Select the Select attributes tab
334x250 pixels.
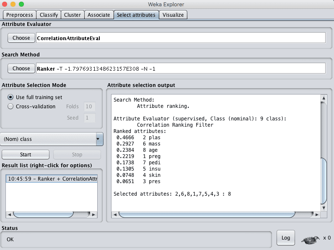tap(136, 15)
